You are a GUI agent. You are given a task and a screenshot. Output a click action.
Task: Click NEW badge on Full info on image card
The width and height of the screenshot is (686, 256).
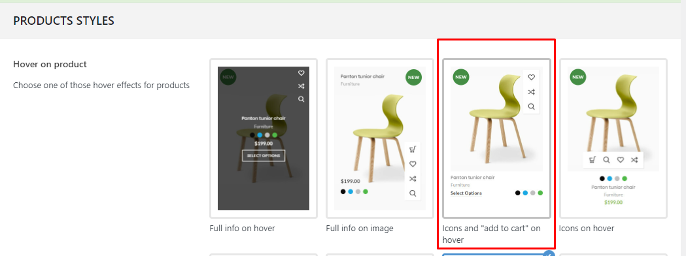413,77
